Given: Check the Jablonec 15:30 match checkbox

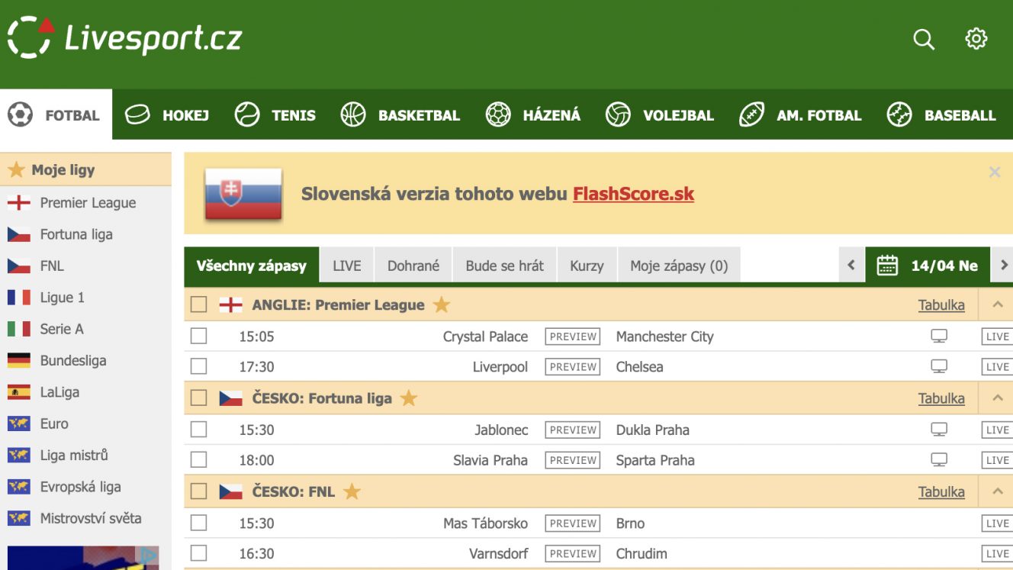Looking at the screenshot, I should pyautogui.click(x=199, y=430).
